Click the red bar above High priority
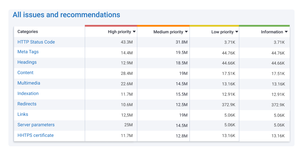 click(x=111, y=26)
